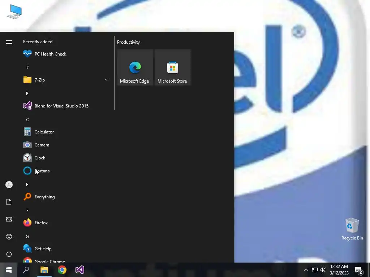
Task: Open the user account icon
Action: pyautogui.click(x=9, y=185)
